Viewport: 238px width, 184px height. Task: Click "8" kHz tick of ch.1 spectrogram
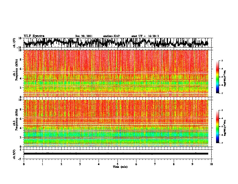pos(21,60)
